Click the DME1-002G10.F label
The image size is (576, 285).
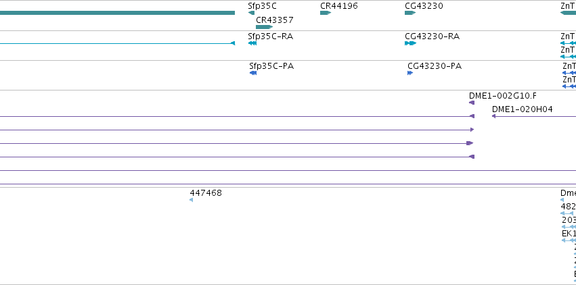tap(502, 96)
